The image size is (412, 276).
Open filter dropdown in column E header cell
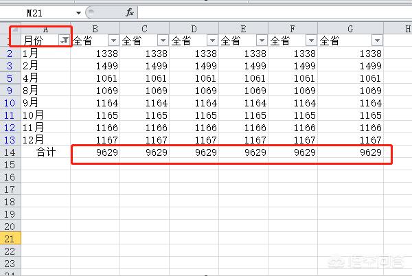[262, 41]
